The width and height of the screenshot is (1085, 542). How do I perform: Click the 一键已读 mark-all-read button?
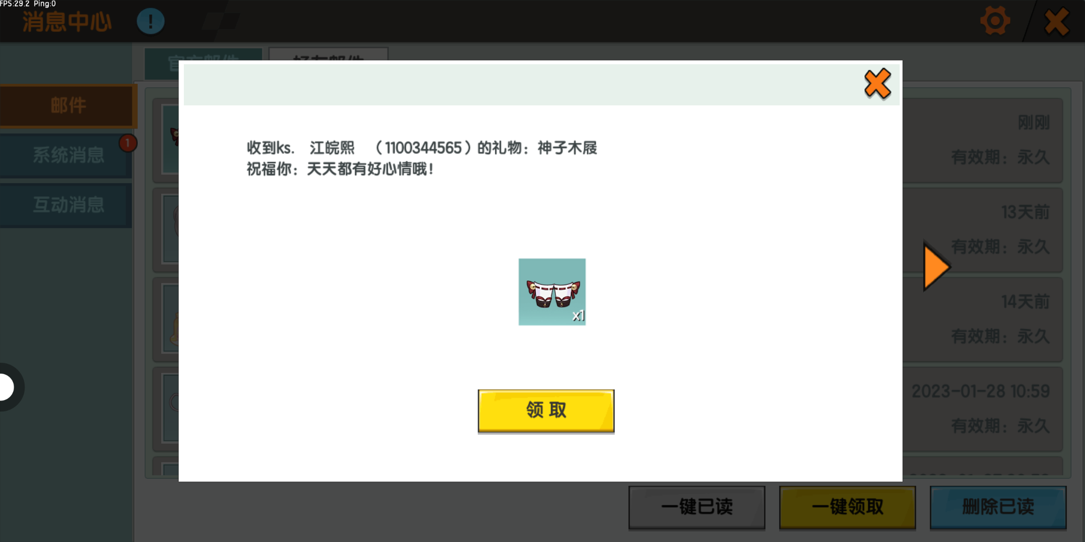(x=697, y=507)
